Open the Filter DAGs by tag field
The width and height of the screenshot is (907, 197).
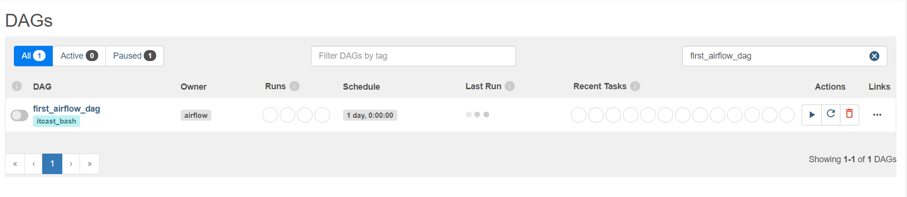(413, 56)
